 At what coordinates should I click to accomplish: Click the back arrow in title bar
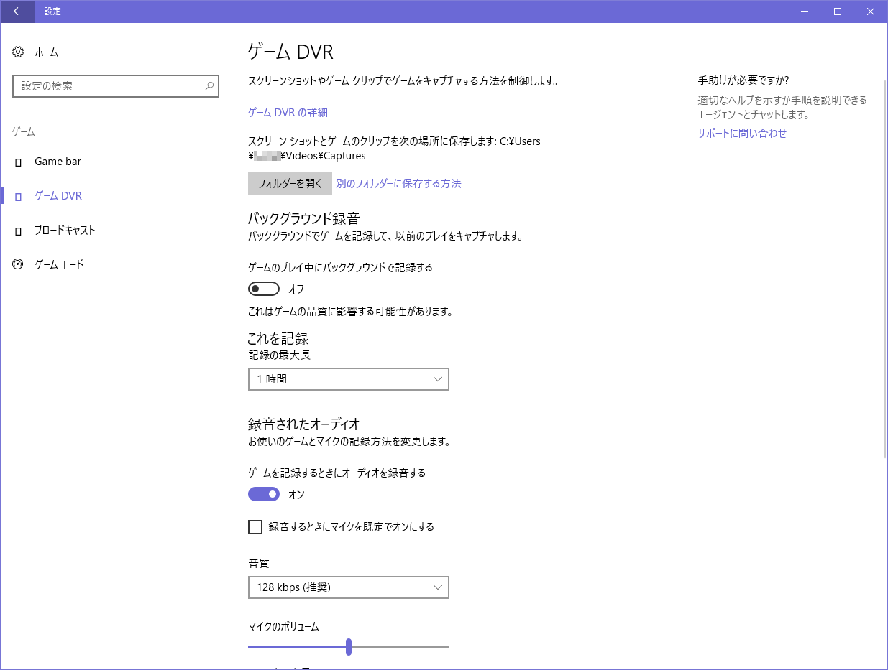coord(17,11)
